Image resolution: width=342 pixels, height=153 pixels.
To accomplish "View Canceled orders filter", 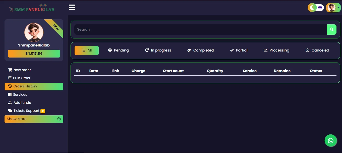I will [x=317, y=50].
